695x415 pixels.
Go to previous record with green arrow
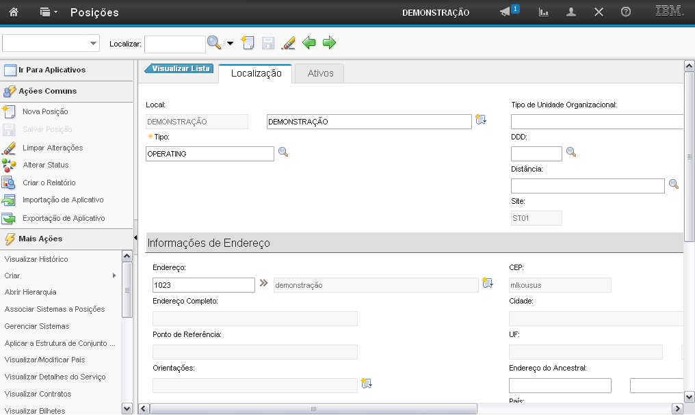click(309, 43)
